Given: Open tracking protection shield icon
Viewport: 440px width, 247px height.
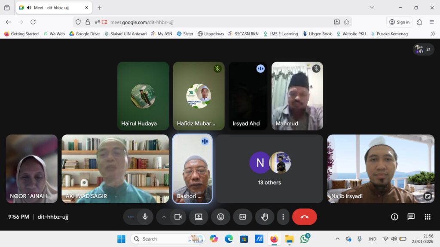Looking at the screenshot, I should 78,22.
